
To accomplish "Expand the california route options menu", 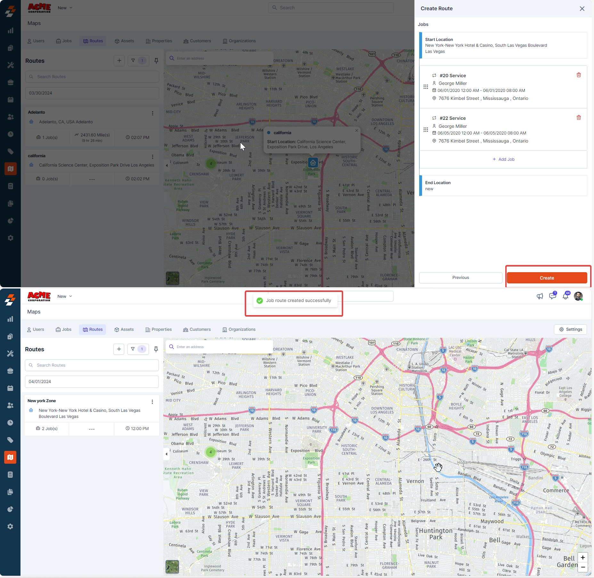I will pyautogui.click(x=152, y=157).
